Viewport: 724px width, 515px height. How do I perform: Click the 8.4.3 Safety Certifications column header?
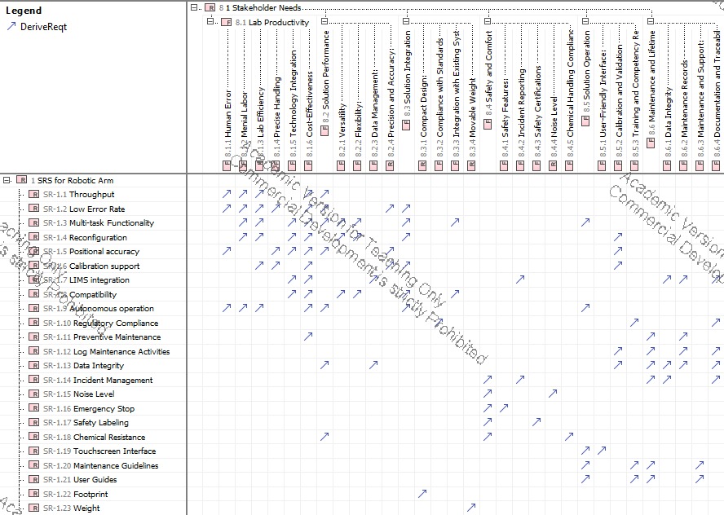coord(537,111)
